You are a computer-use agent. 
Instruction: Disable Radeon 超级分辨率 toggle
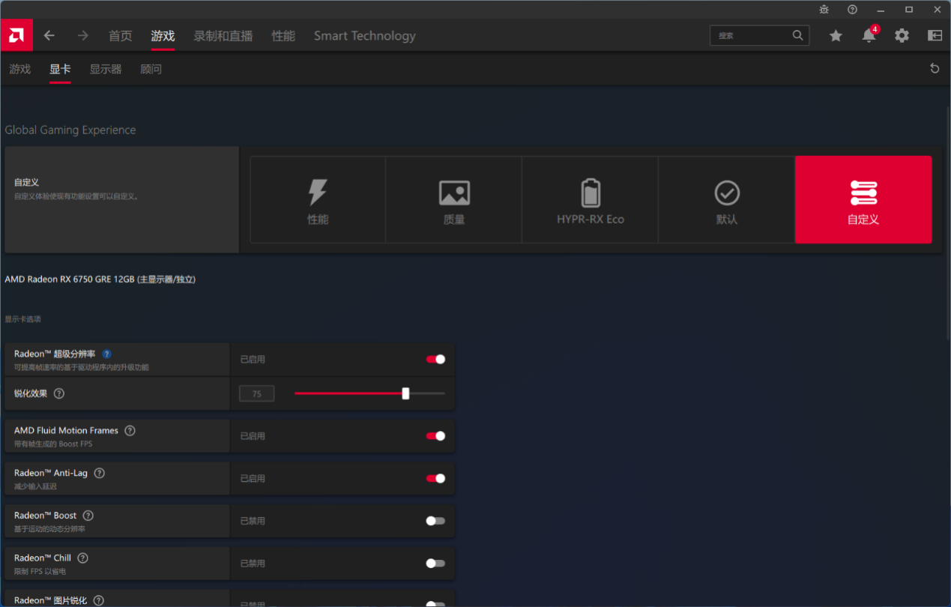(435, 359)
